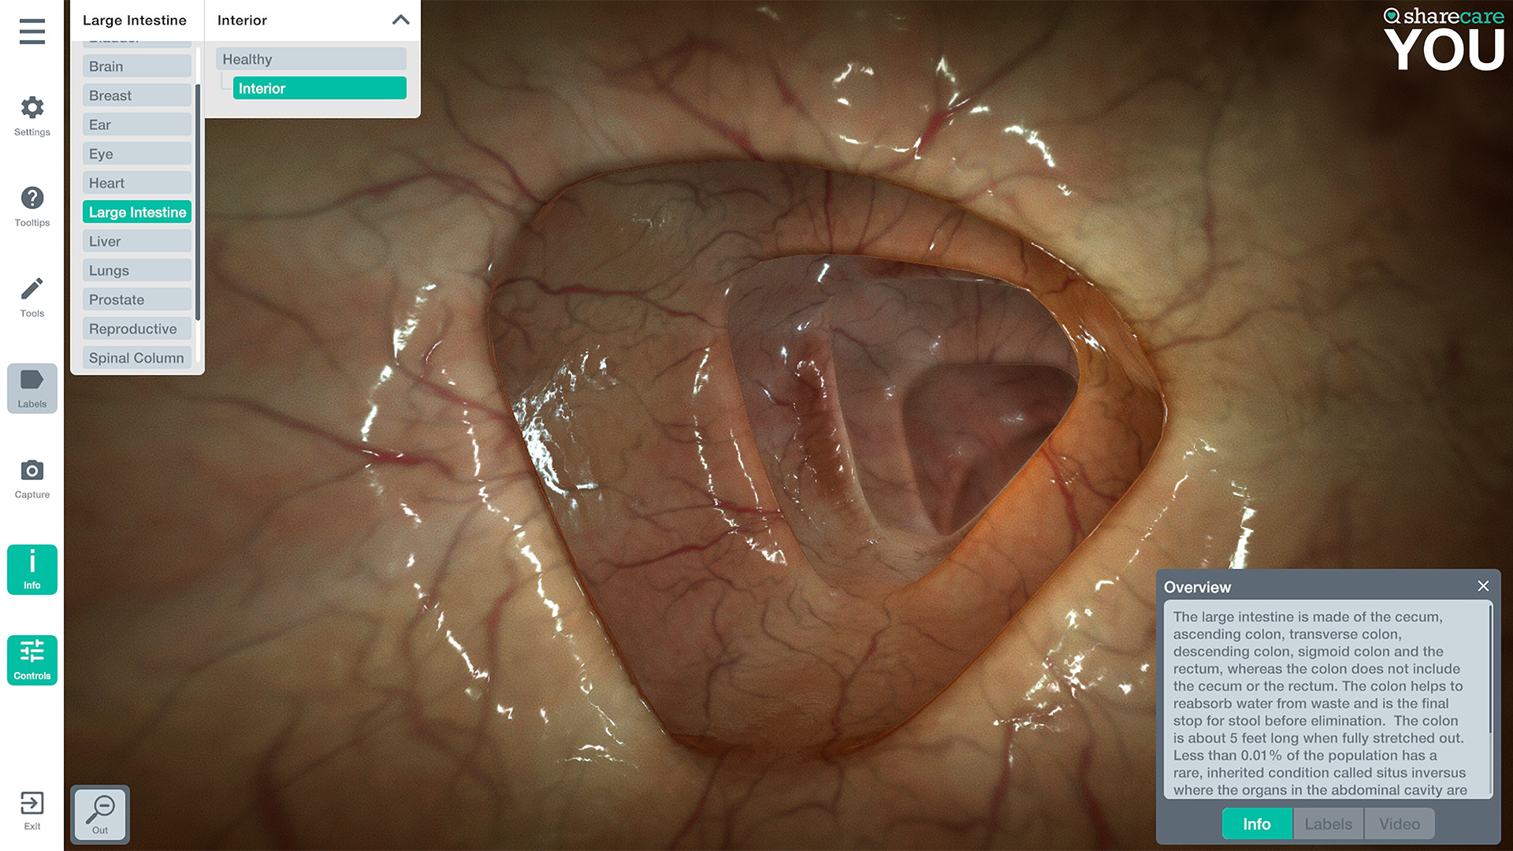Switch to the Labels tab
The height and width of the screenshot is (851, 1513).
tap(1328, 823)
